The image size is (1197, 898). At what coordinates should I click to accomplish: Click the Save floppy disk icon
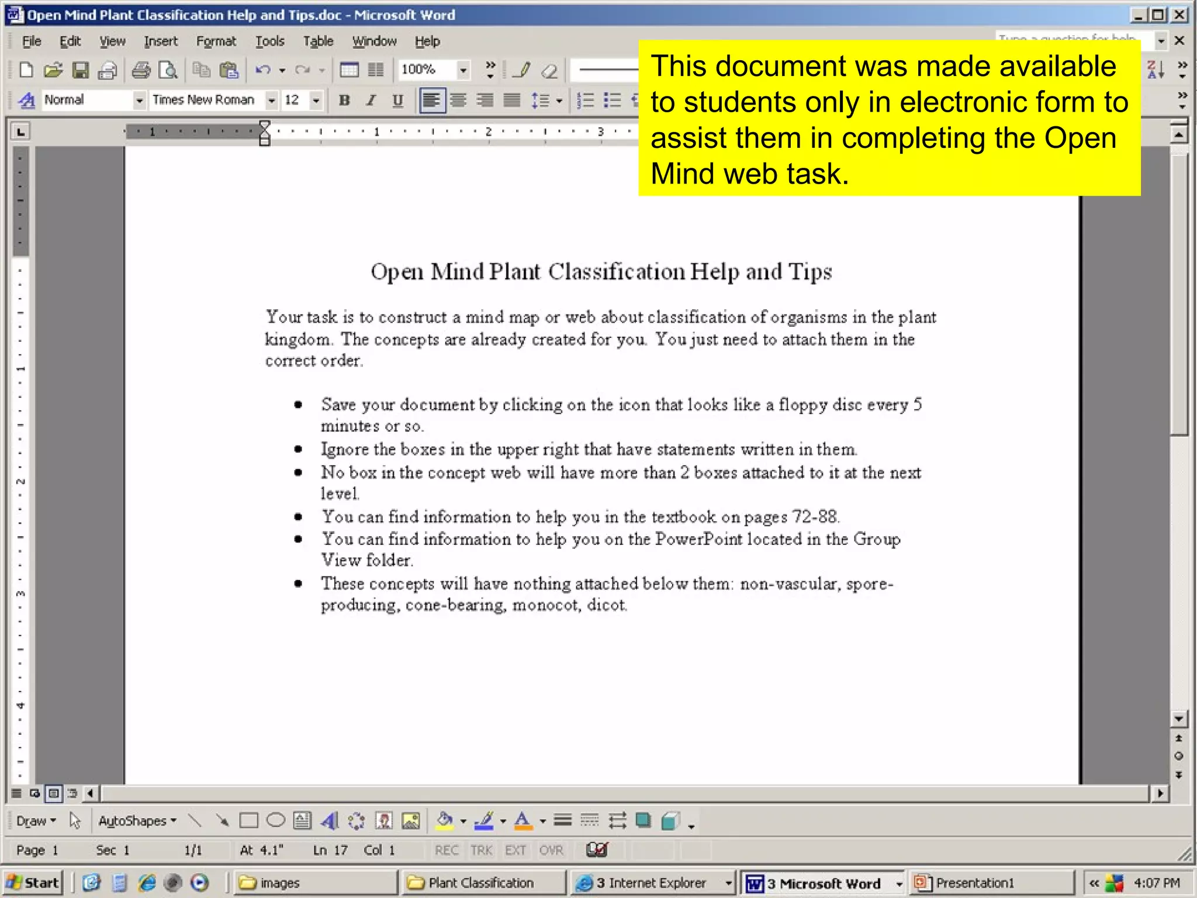click(x=80, y=70)
